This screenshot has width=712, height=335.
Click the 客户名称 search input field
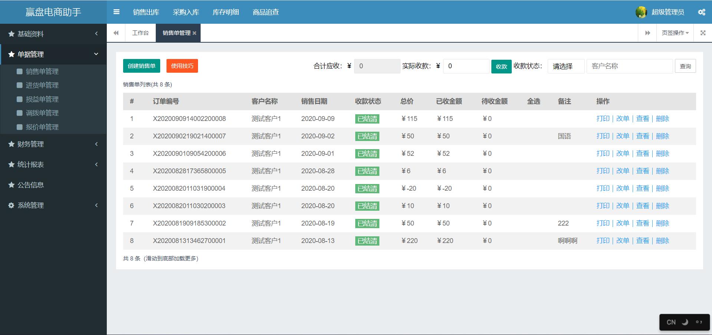[629, 66]
